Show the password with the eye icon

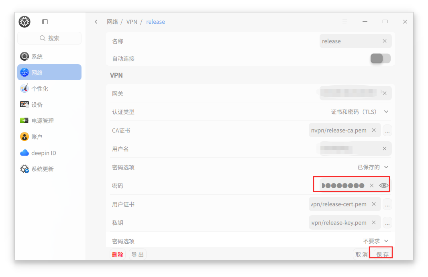tap(383, 185)
